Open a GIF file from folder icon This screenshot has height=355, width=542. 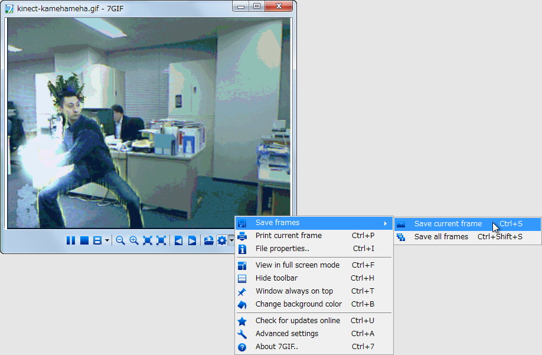coord(208,240)
